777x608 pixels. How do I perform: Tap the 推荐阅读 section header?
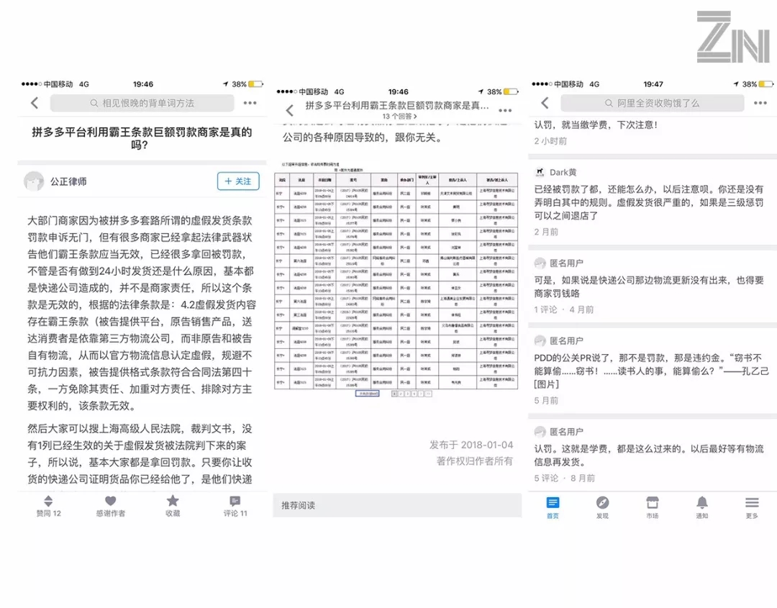point(397,505)
